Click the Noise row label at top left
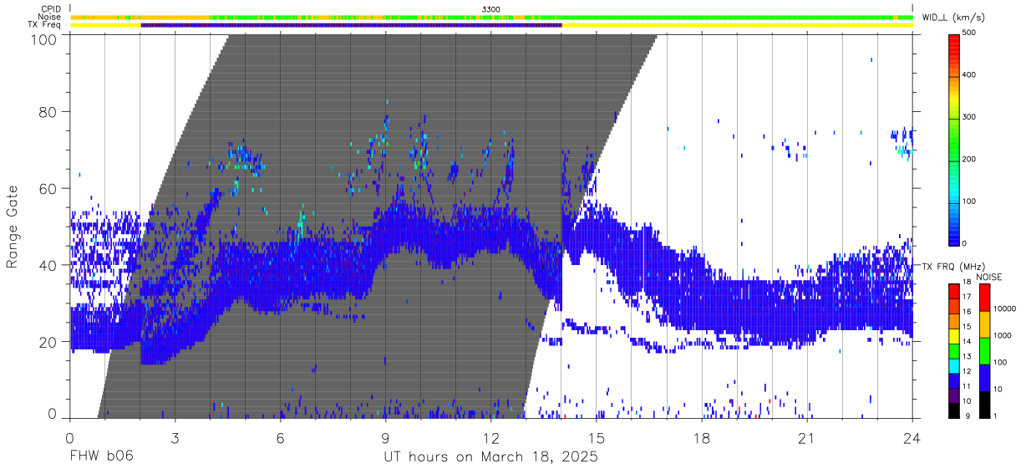Image resolution: width=1026 pixels, height=474 pixels. tap(51, 17)
